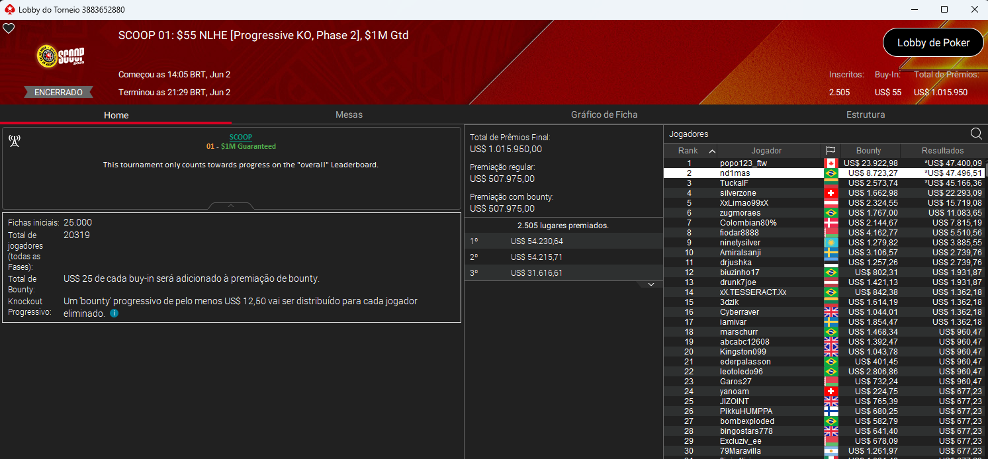The image size is (988, 459).
Task: Click the Brazil flag beside leotoledo96
Action: [831, 372]
